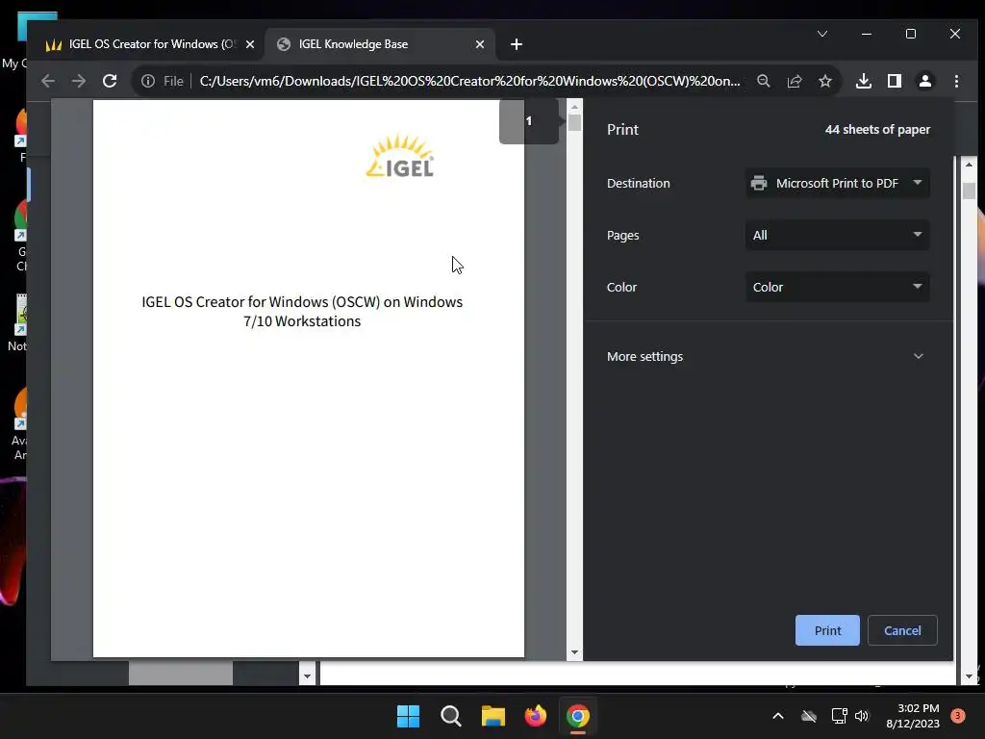Click the print preview page thumbnail

tap(309, 378)
